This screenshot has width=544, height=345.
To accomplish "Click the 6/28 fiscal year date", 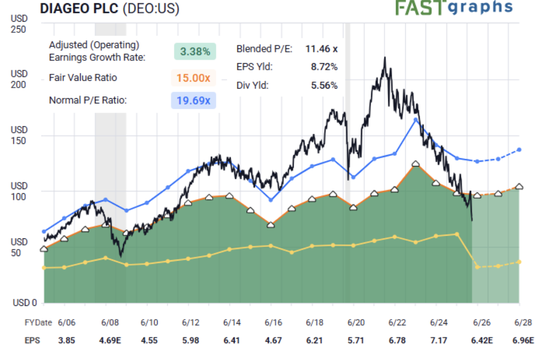I will [523, 323].
